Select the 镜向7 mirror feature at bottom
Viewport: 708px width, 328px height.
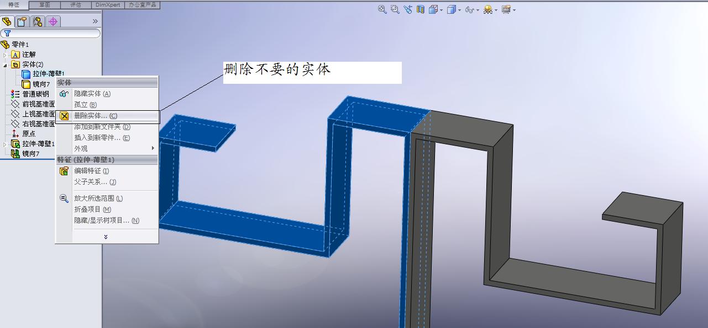click(31, 154)
